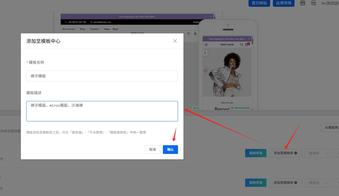The image size is (339, 196).
Task: Click the 模板描述 text area
Action: coord(102,111)
